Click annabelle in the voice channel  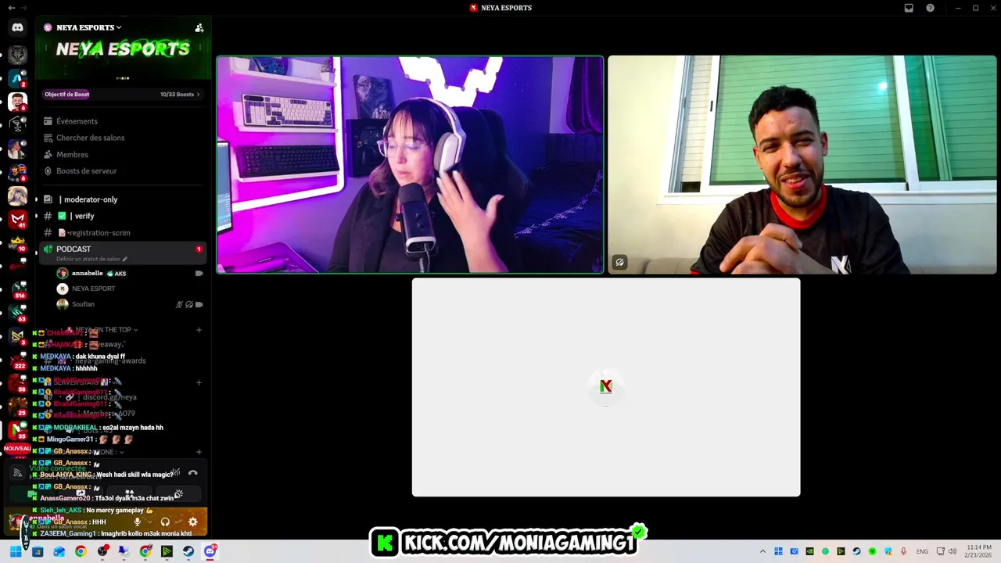pyautogui.click(x=129, y=274)
